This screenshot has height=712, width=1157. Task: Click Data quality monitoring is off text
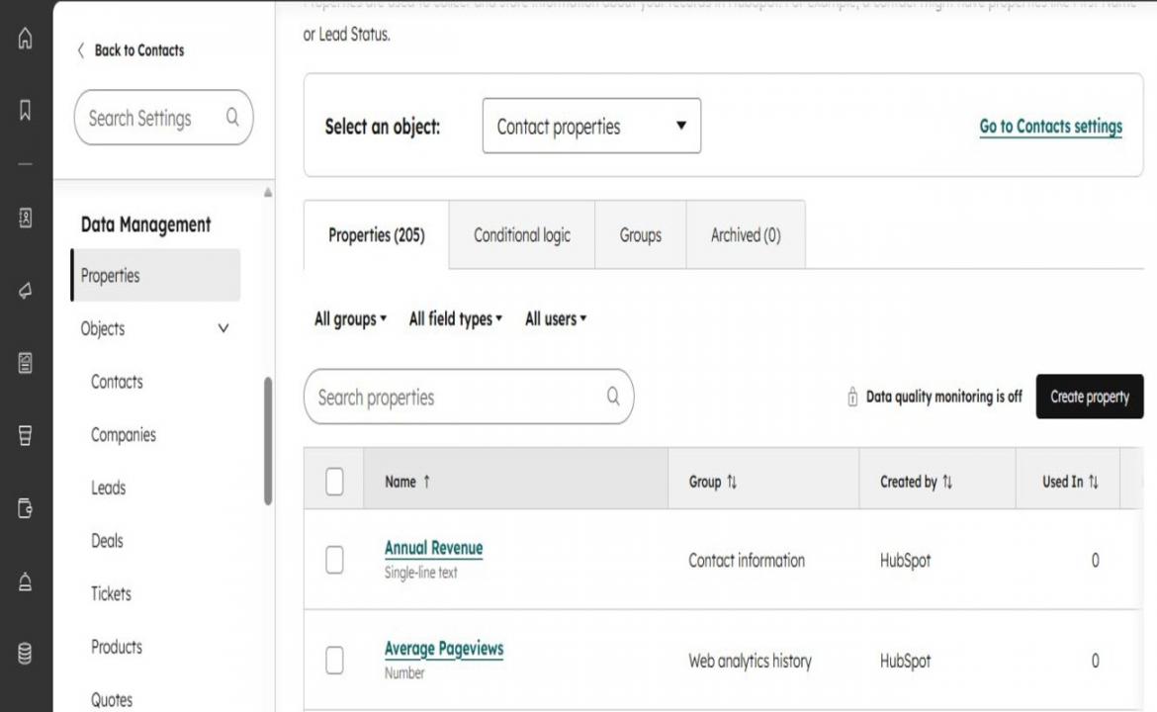(x=943, y=397)
